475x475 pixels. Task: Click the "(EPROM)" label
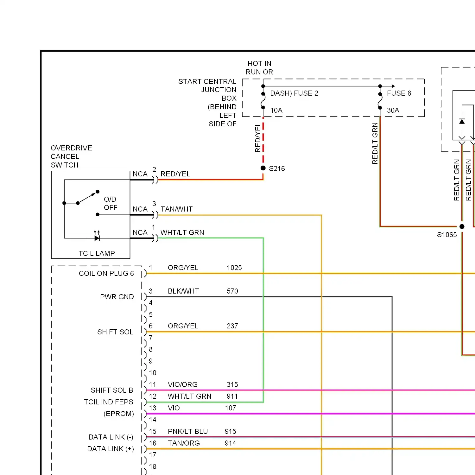pyautogui.click(x=119, y=414)
